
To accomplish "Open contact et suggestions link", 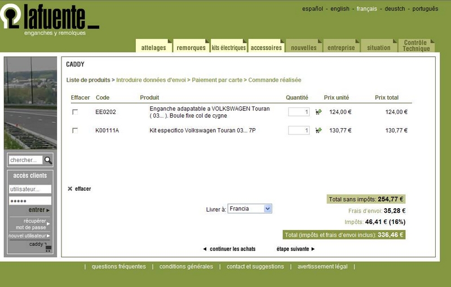I will click(x=255, y=266).
